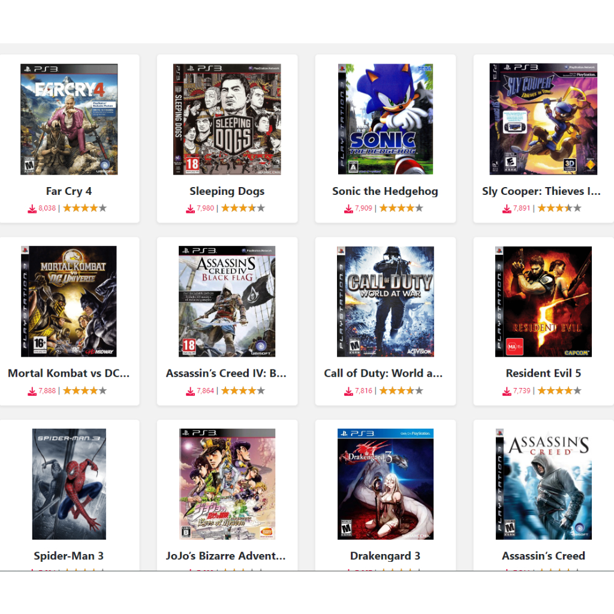Image resolution: width=614 pixels, height=614 pixels.
Task: Click the Mortal Kombat vs DC Universe cover
Action: pyautogui.click(x=69, y=302)
